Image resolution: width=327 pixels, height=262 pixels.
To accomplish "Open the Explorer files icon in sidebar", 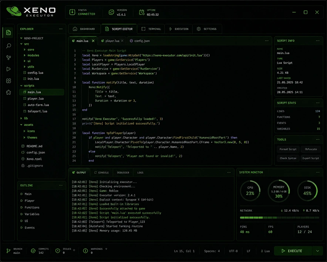I will (x=9, y=33).
